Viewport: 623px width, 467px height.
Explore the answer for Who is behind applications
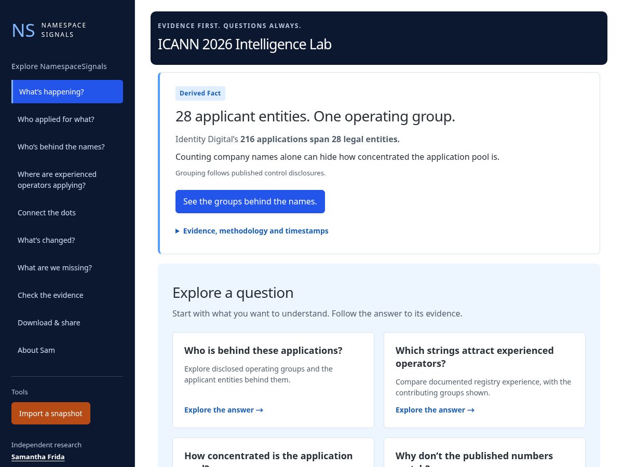click(x=224, y=410)
